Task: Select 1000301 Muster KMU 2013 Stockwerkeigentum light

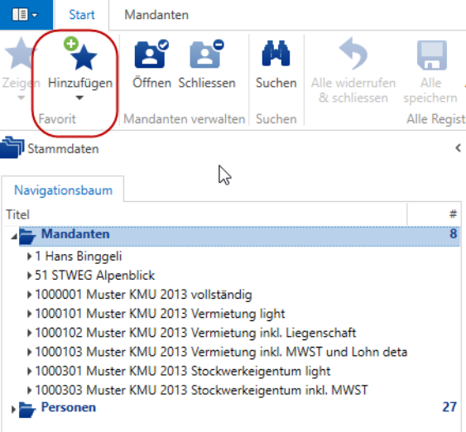Action: (x=182, y=371)
